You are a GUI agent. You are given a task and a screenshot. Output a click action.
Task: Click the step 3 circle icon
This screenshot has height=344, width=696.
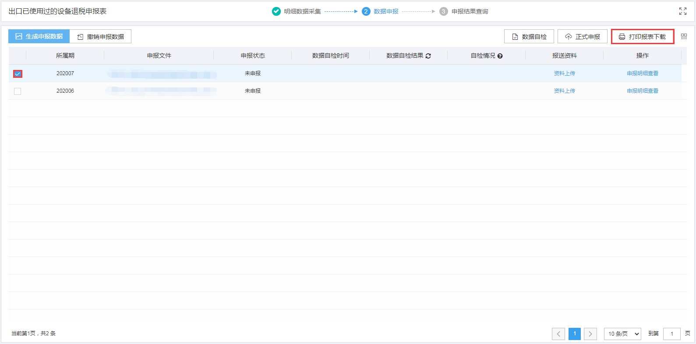point(443,11)
